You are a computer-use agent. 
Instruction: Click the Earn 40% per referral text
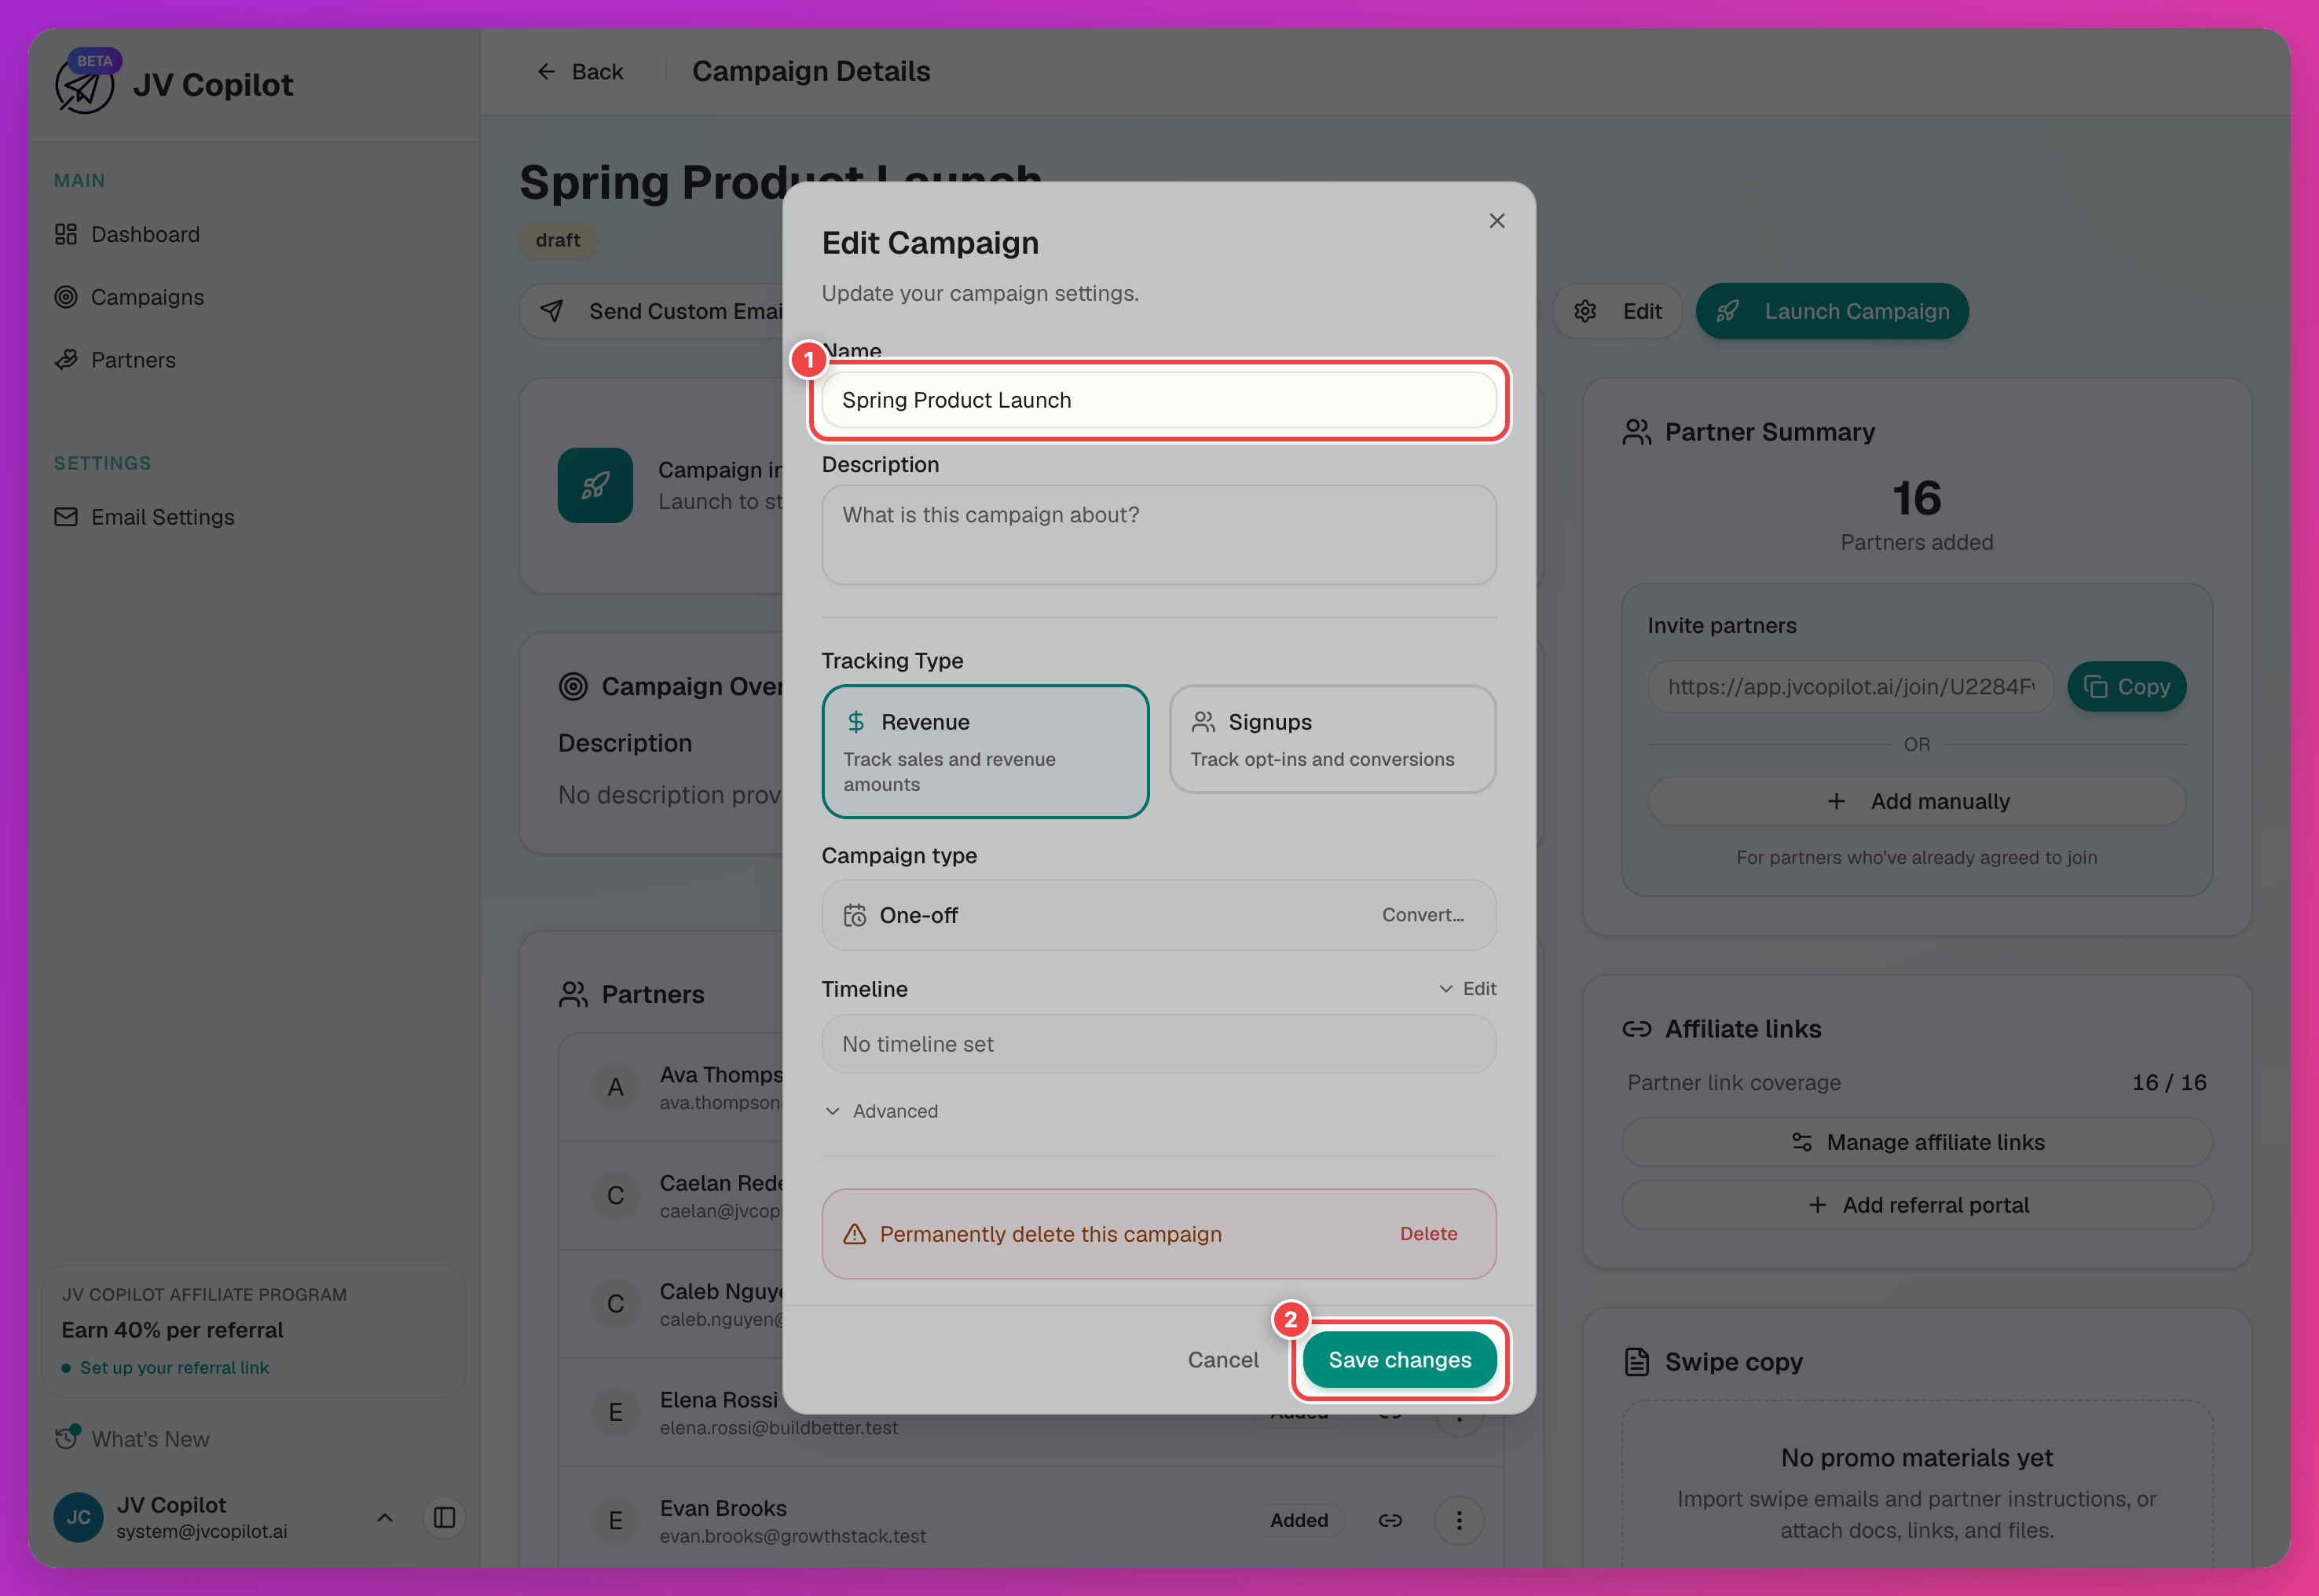coord(173,1330)
